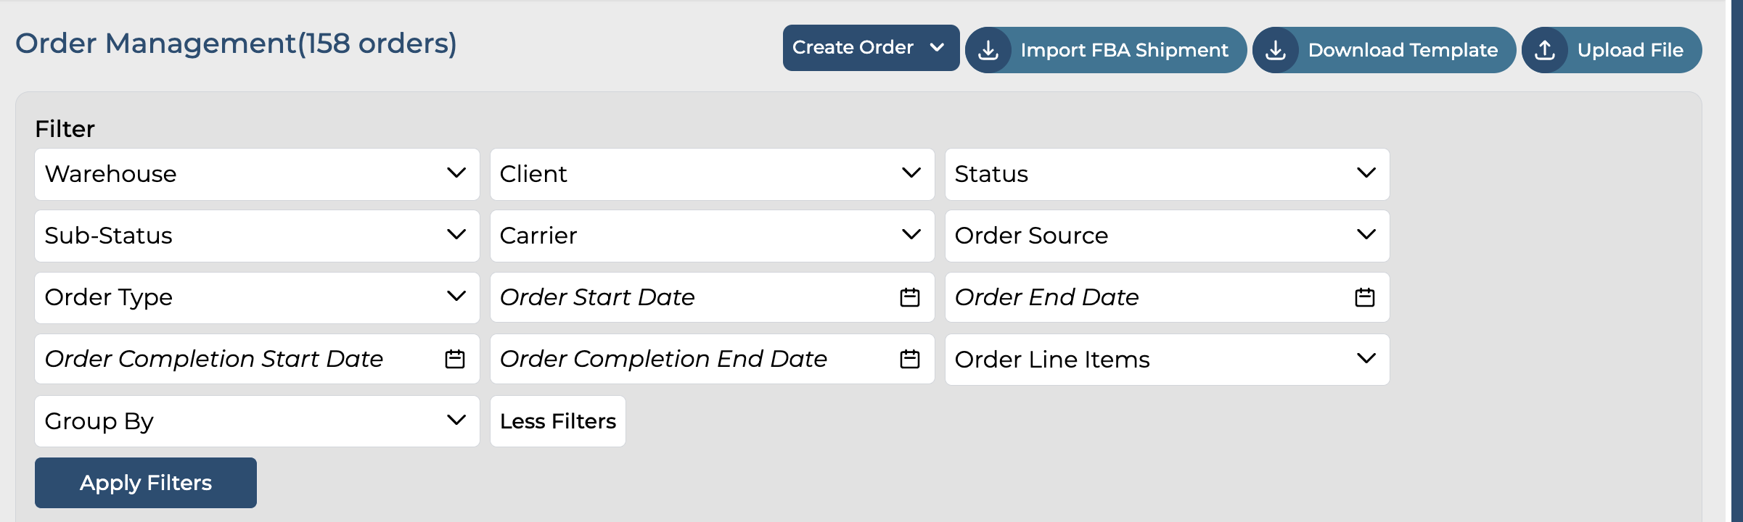The height and width of the screenshot is (522, 1743).
Task: Collapse filters with Less Filters button
Action: tap(557, 421)
